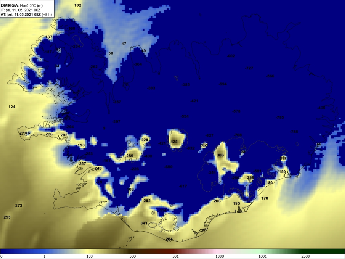Image resolution: width=345 pixels, height=259 pixels.
Task: Click the value 102 on the map
Action: (x=78, y=5)
